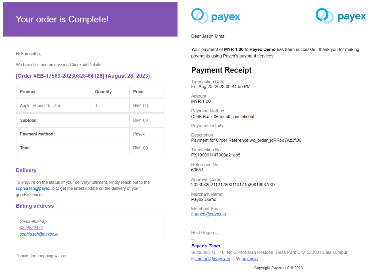Click the CIMB Bank instalment payment method text

click(223, 117)
